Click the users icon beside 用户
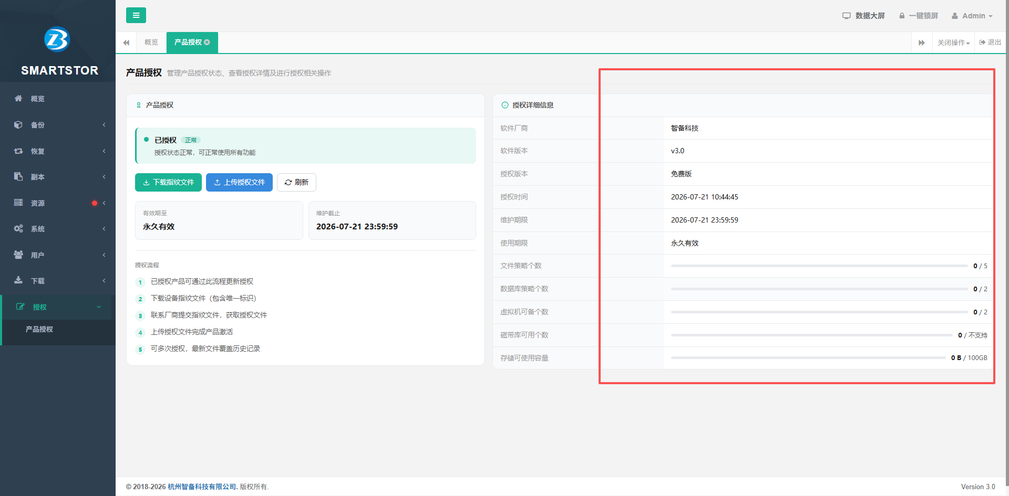Image resolution: width=1009 pixels, height=496 pixels. point(18,255)
